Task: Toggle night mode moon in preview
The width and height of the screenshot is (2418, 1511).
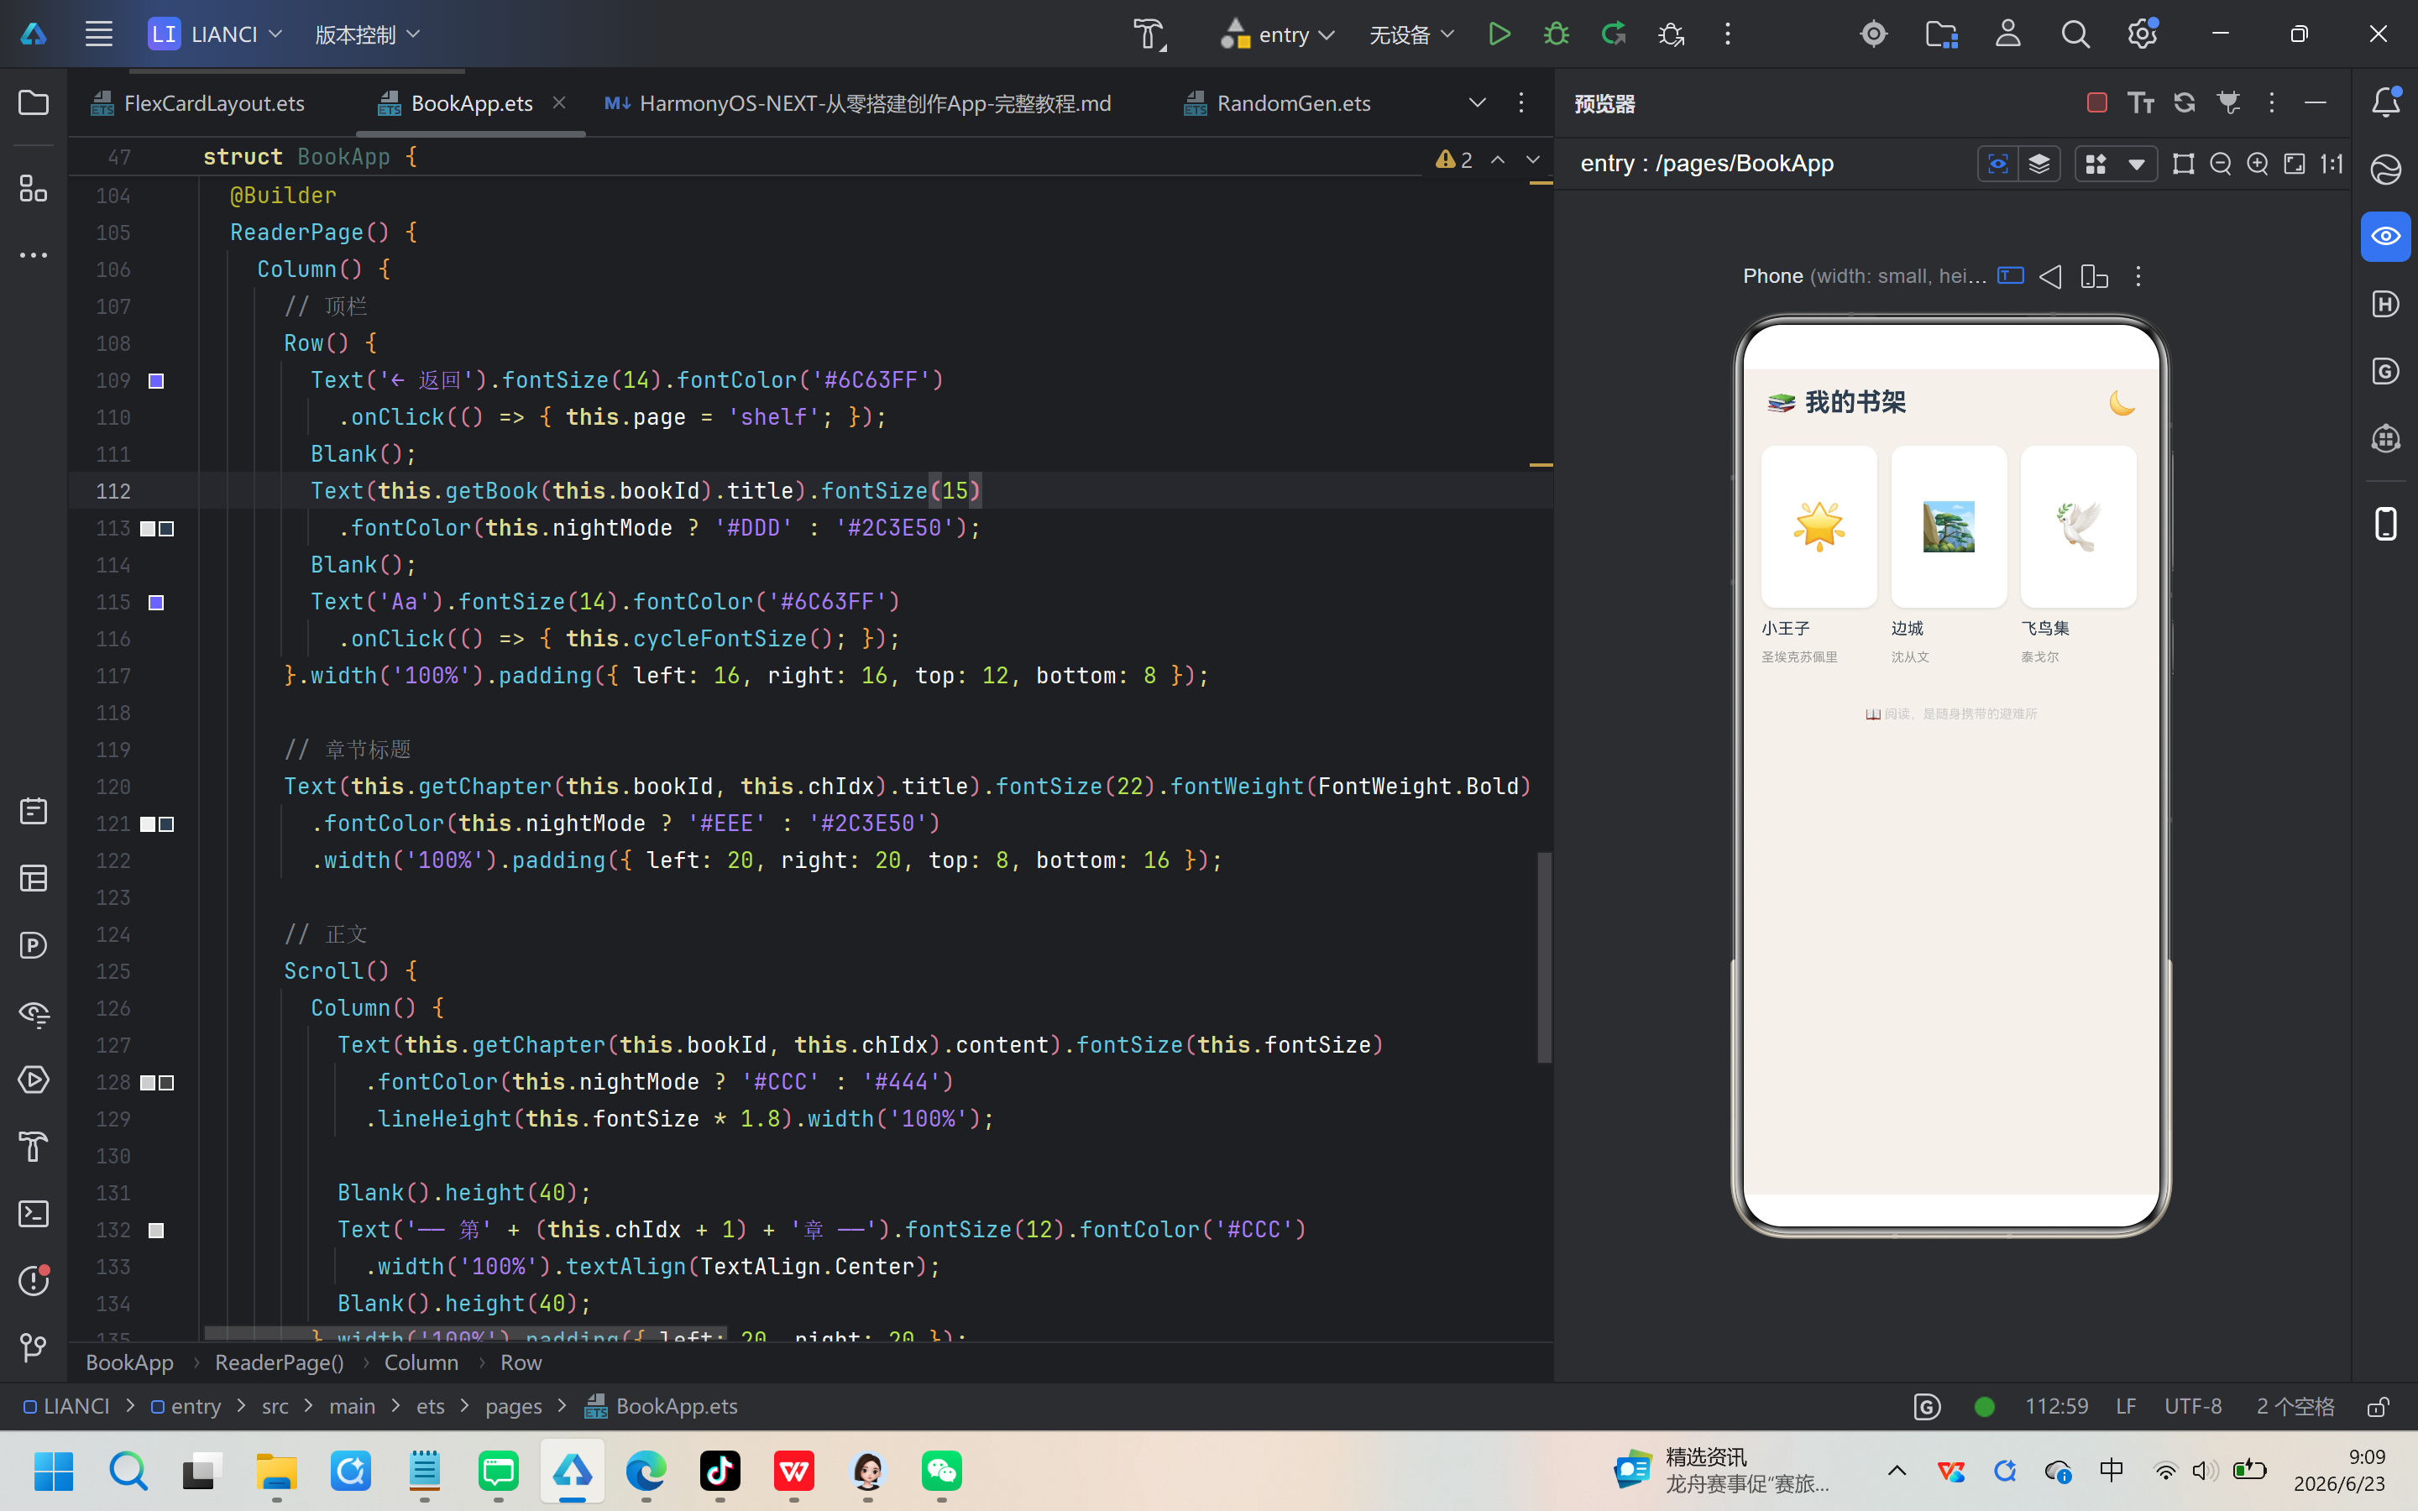Action: [2122, 403]
